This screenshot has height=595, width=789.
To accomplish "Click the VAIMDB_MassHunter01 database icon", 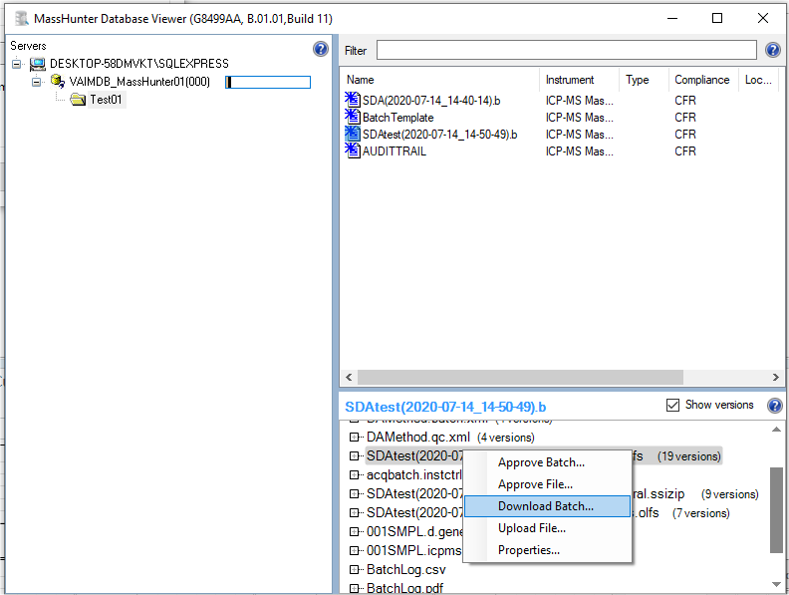I will click(58, 81).
